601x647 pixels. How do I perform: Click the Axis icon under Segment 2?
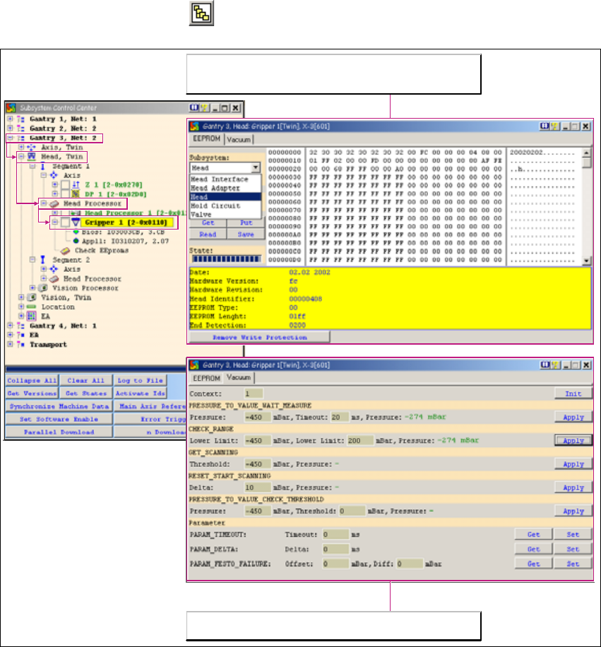tap(54, 269)
